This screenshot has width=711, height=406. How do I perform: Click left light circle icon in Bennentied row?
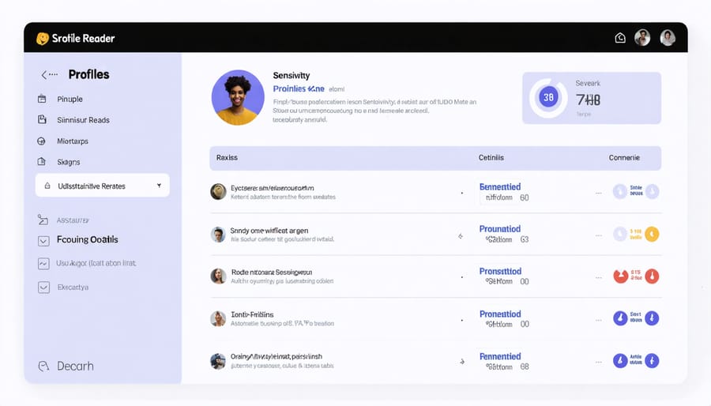click(x=620, y=191)
